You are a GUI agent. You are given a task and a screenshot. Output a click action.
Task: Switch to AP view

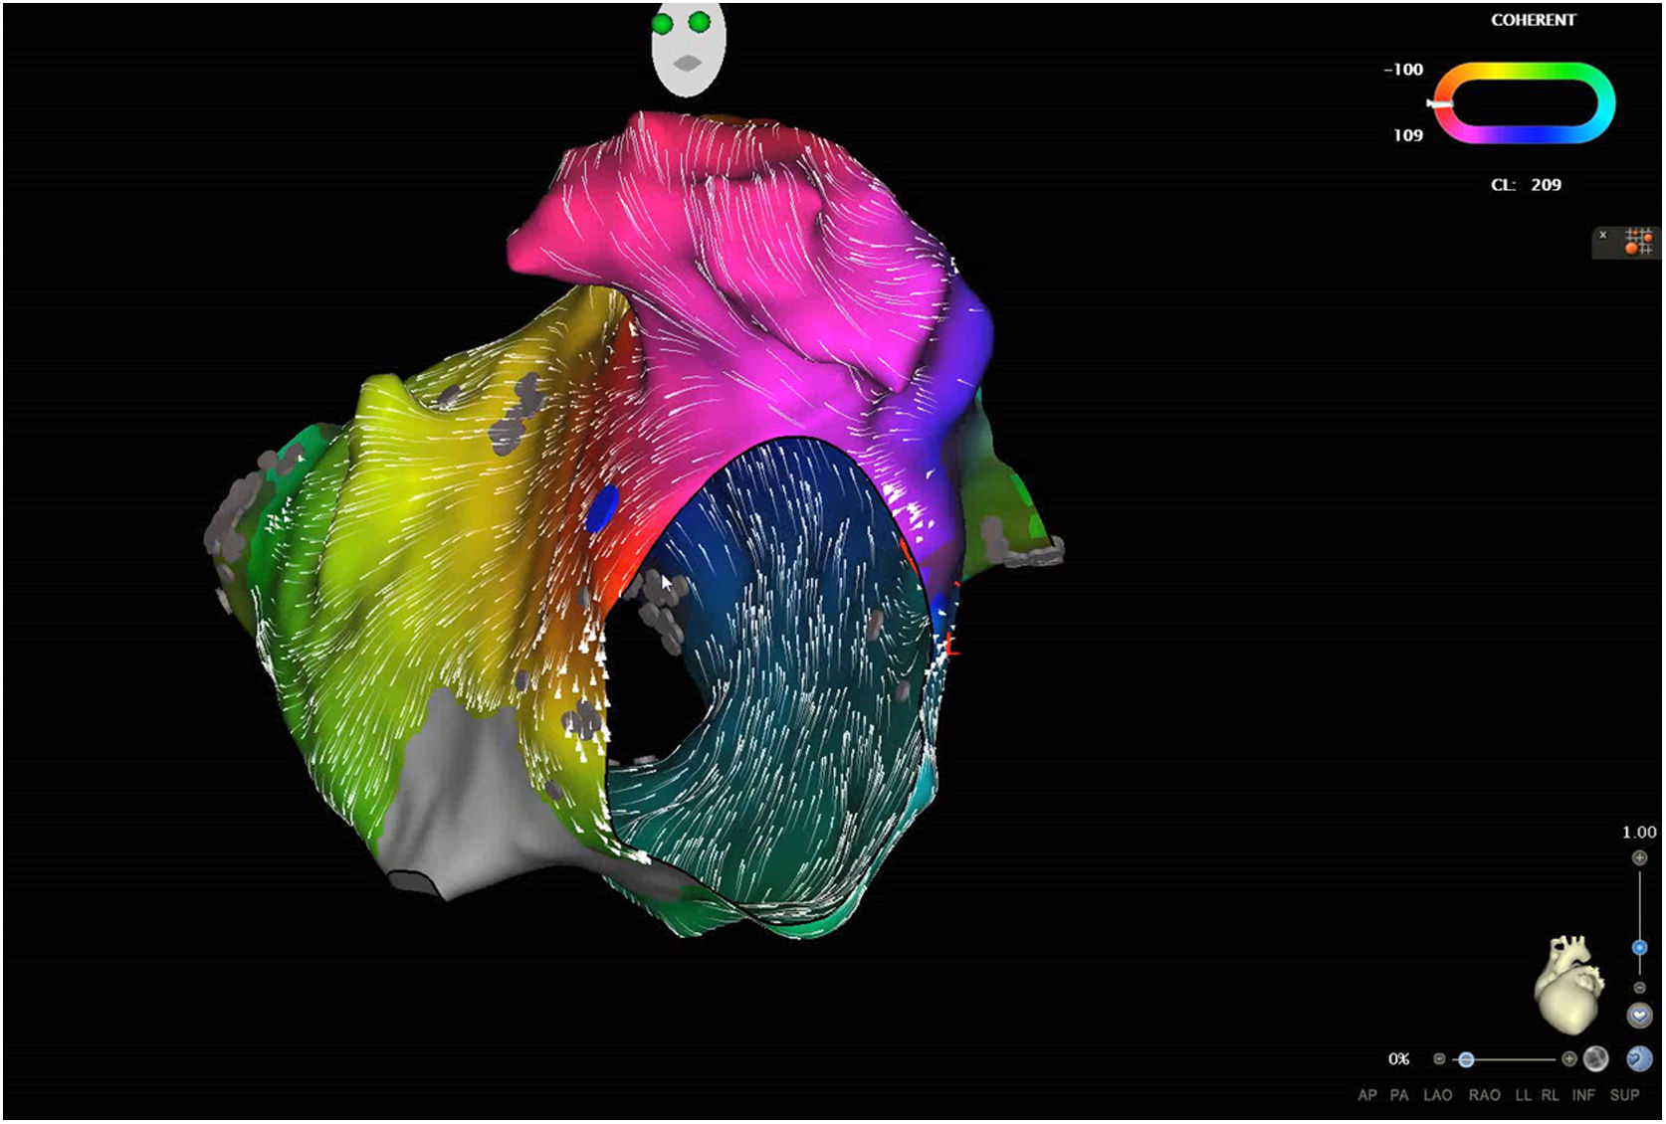(x=1367, y=1095)
